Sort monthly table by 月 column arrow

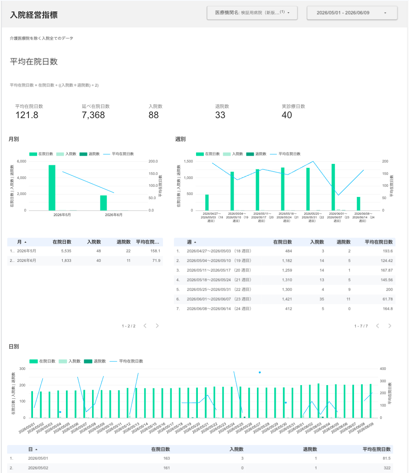(x=25, y=242)
